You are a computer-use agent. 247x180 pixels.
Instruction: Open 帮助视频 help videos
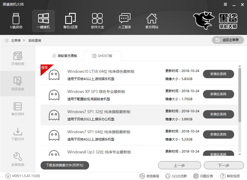(x=232, y=176)
